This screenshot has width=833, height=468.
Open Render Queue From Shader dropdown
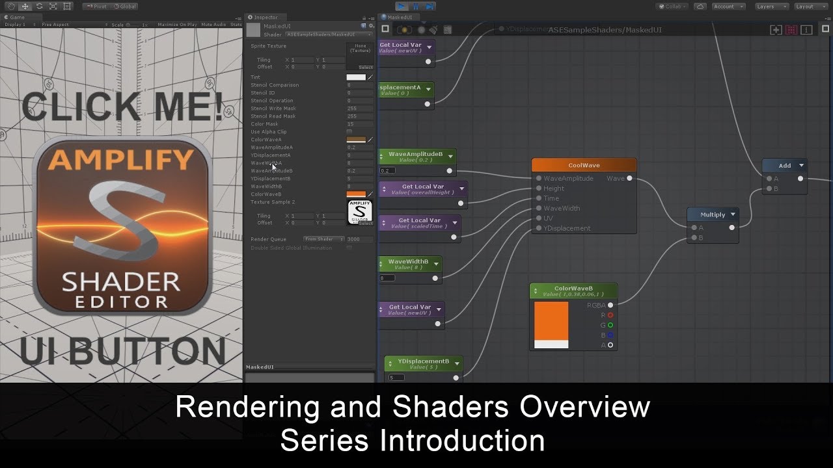tap(324, 239)
